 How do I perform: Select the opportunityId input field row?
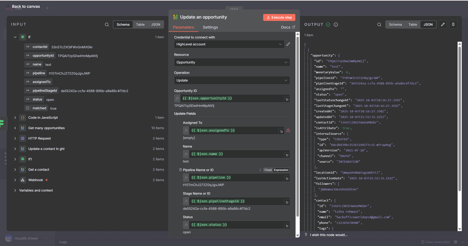click(x=61, y=55)
